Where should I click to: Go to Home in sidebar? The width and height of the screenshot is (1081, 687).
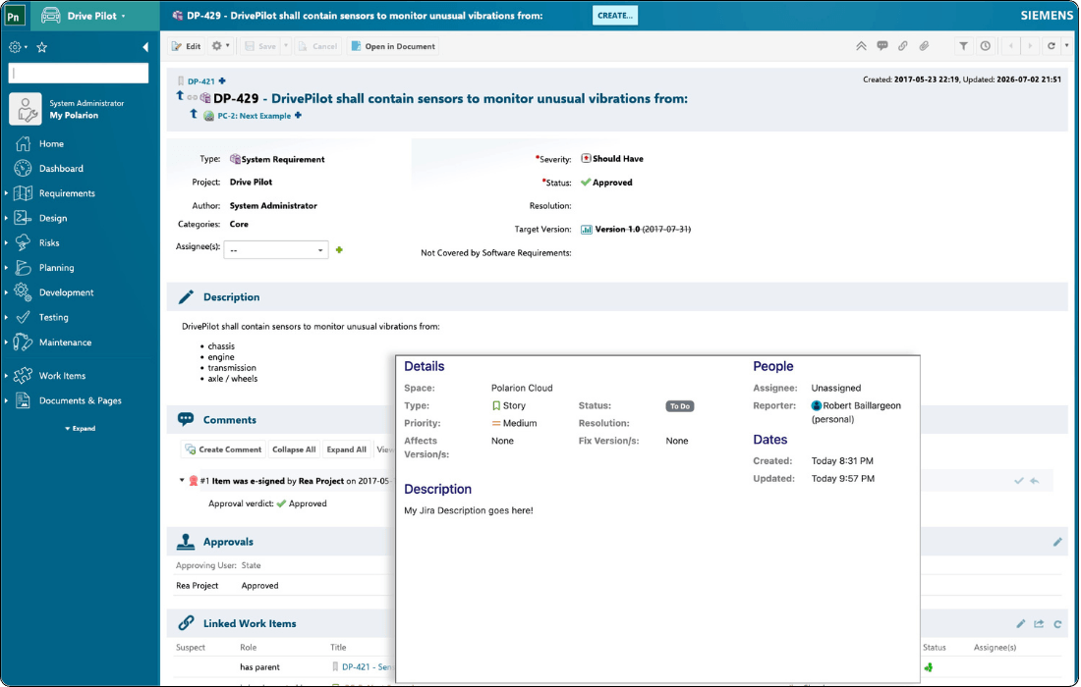[x=51, y=144]
